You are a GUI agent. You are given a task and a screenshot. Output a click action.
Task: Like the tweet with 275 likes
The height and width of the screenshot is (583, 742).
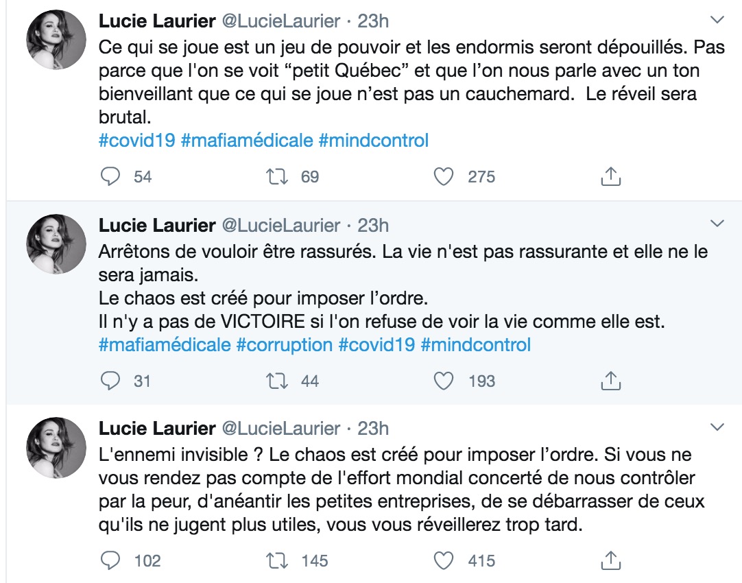click(x=444, y=176)
